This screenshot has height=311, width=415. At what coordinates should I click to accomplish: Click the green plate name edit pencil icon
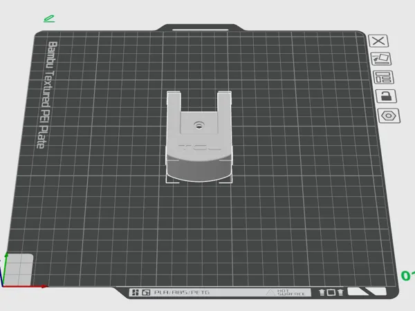click(x=49, y=19)
